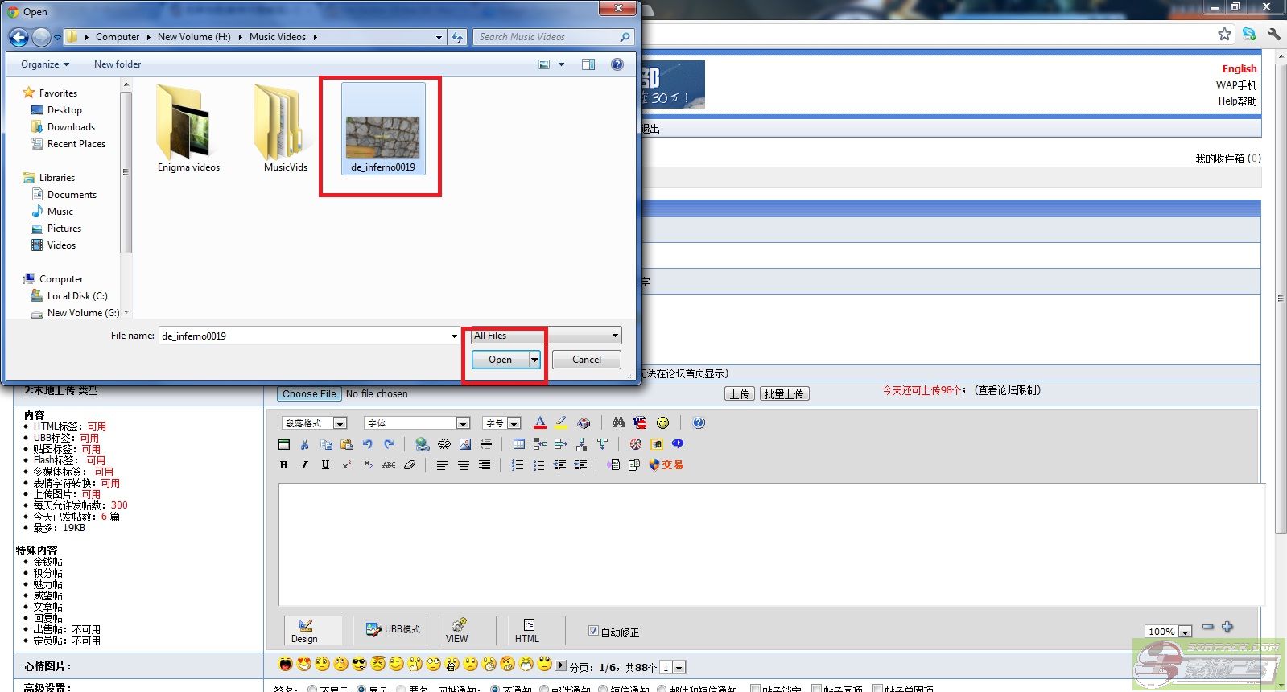The width and height of the screenshot is (1287, 692).
Task: Switch to the HTML editor tab
Action: click(528, 630)
